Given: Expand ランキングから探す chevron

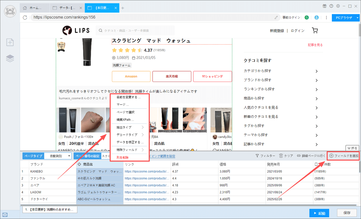Looking at the screenshot, I should (317, 89).
